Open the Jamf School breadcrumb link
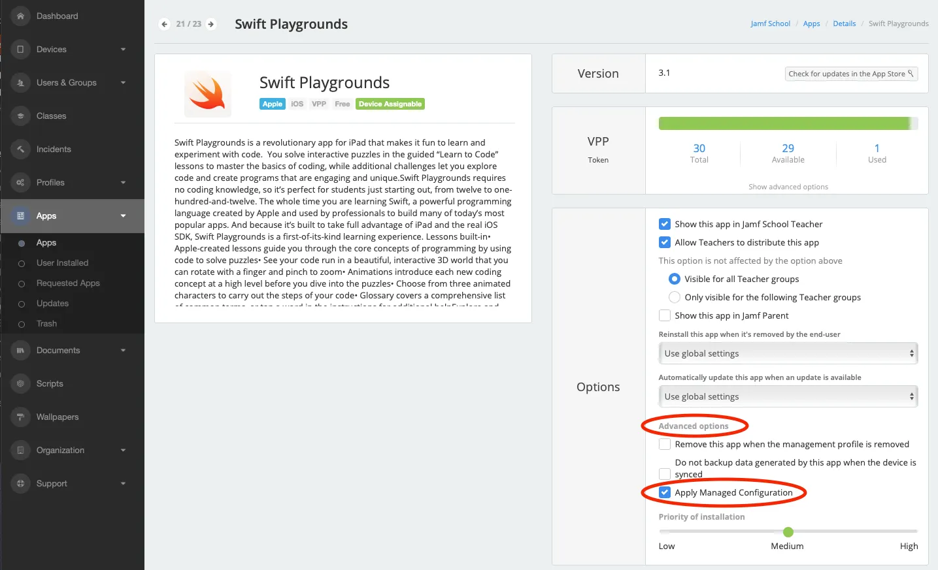938x570 pixels. tap(770, 23)
